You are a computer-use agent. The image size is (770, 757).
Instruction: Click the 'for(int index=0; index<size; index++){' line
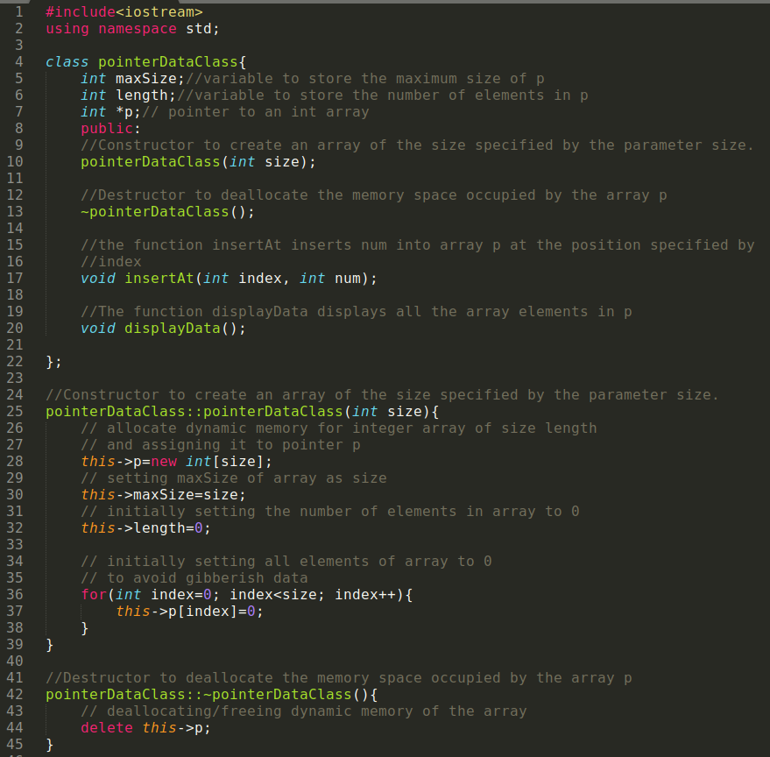246,595
